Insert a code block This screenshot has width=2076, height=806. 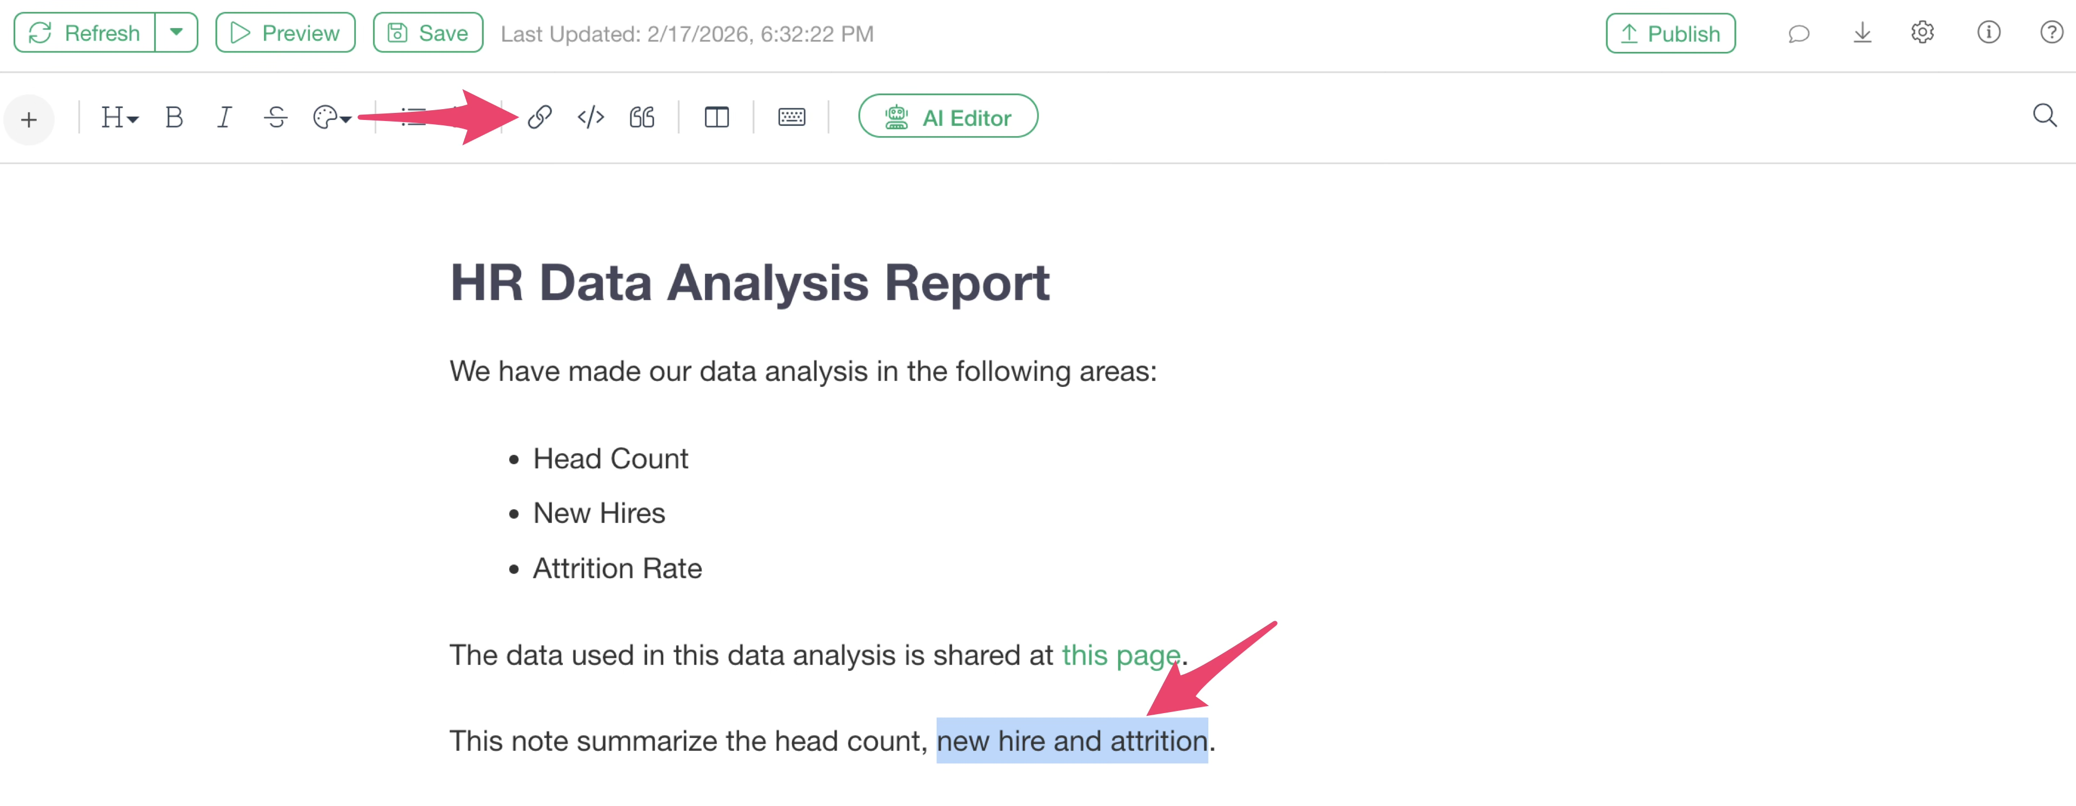point(591,118)
